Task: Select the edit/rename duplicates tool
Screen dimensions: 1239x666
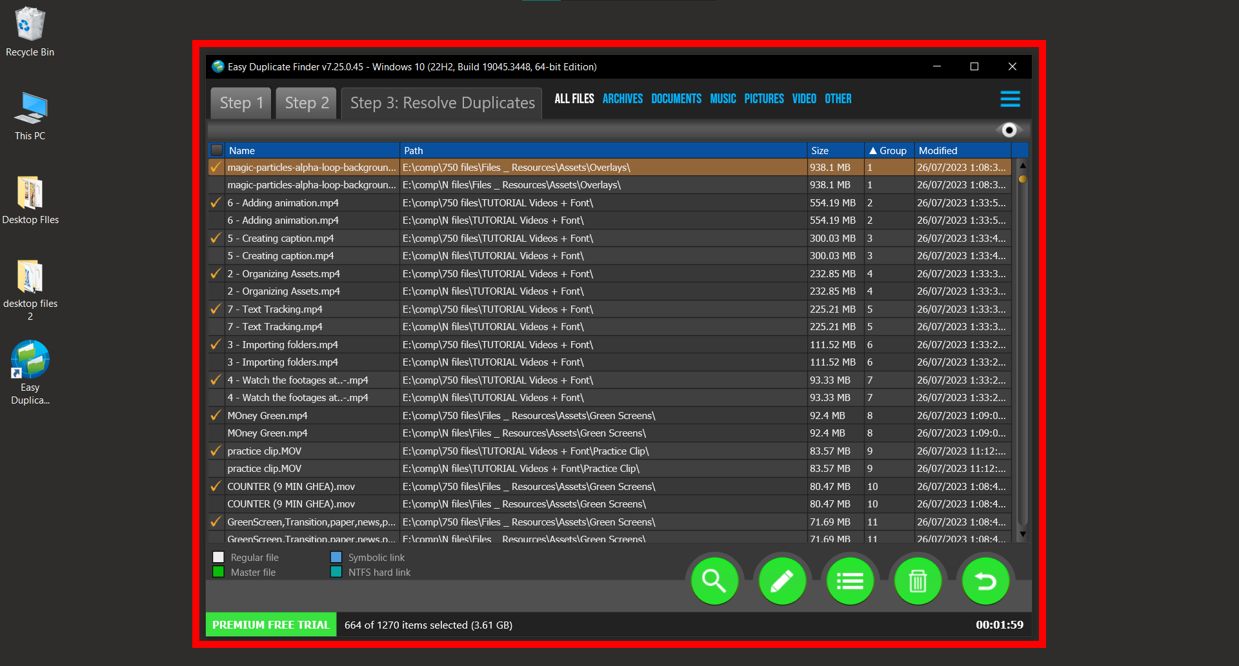Action: [x=782, y=580]
